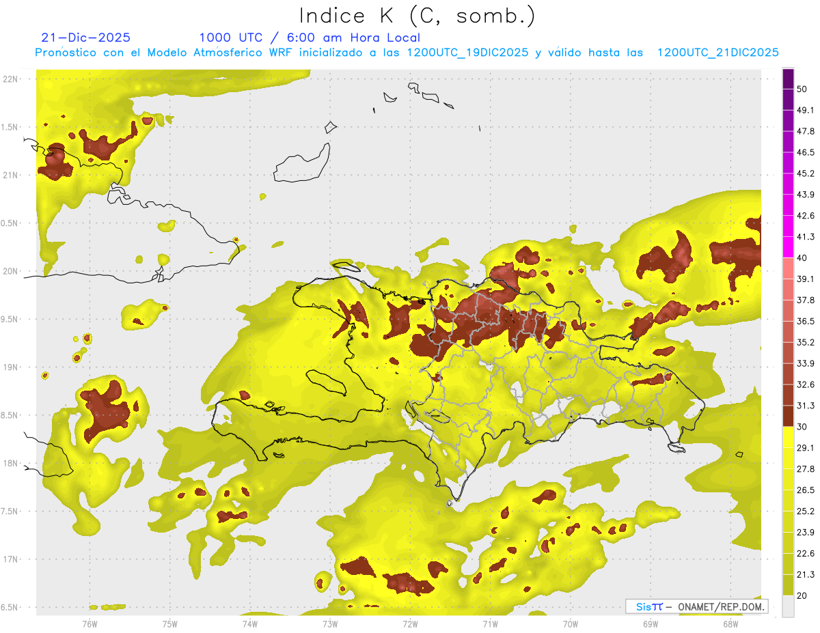Viewport: 820px width, 633px height.
Task: Click the longitude label '71W'
Action: point(490,623)
